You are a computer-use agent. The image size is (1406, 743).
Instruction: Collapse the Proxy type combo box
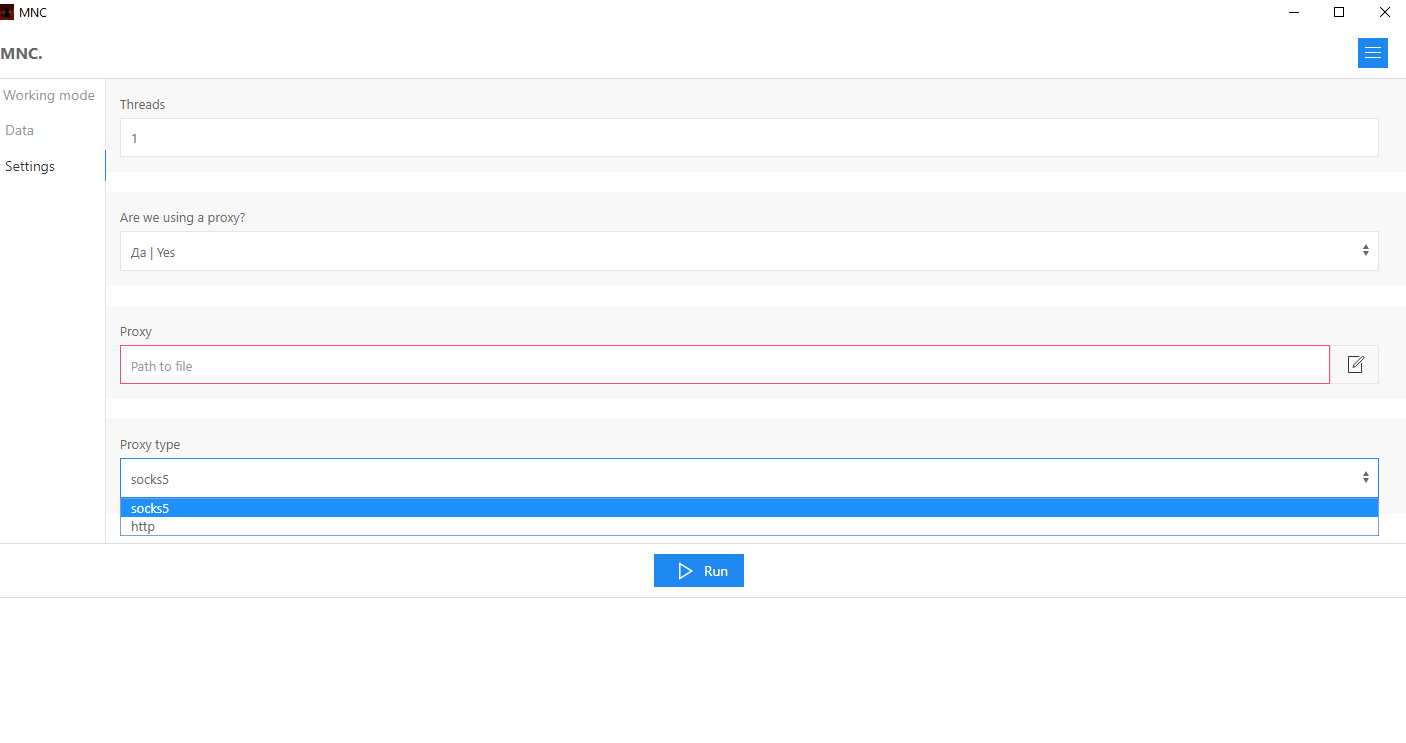click(x=749, y=478)
